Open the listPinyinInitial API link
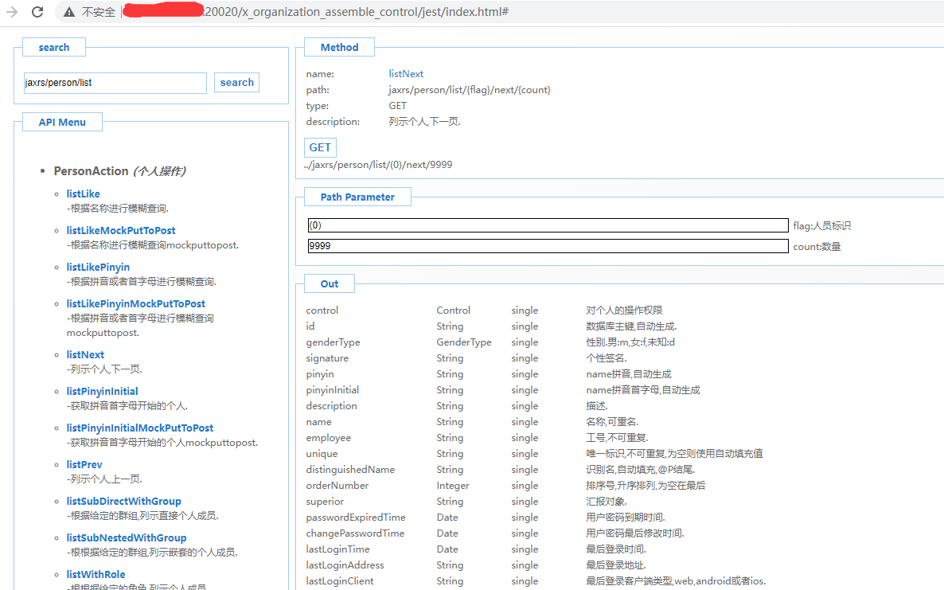Viewport: 944px width, 590px height. point(102,391)
